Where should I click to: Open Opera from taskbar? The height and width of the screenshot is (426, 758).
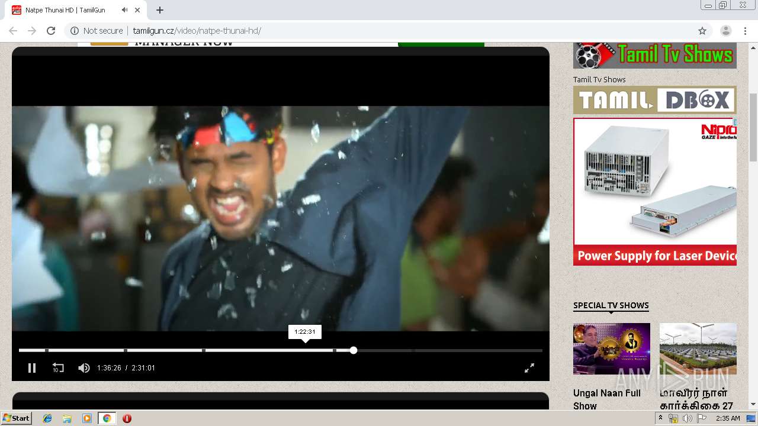tap(127, 418)
